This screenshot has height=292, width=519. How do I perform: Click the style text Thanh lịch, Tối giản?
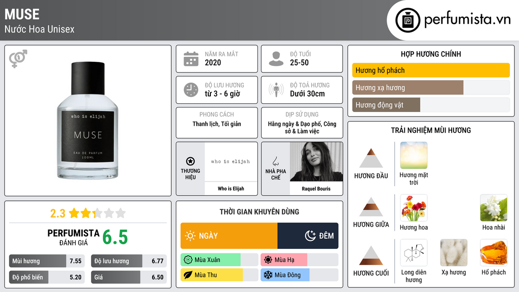[x=217, y=124]
